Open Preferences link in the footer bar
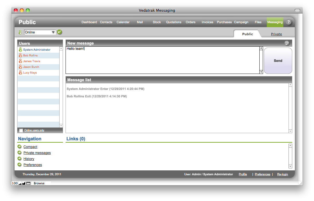Image resolution: width=314 pixels, height=201 pixels. pyautogui.click(x=262, y=174)
